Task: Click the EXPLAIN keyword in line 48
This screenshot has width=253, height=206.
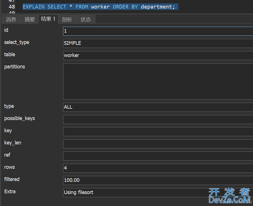Action: click(x=34, y=7)
